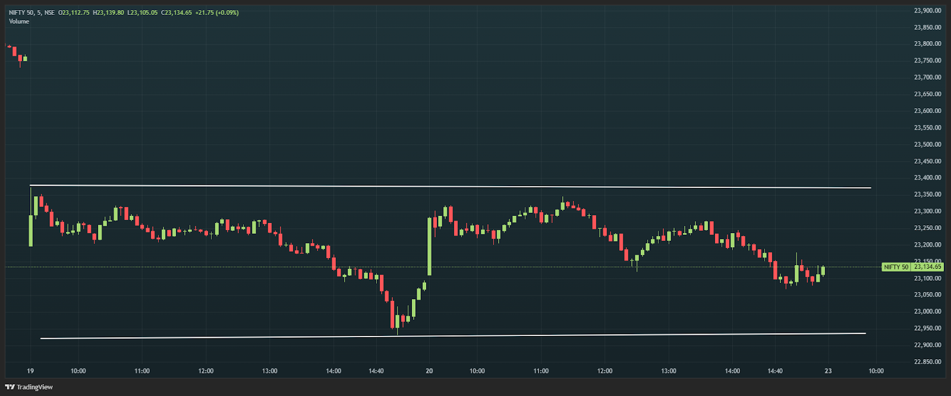Click the 22,850.00 level on price scale

(927, 362)
